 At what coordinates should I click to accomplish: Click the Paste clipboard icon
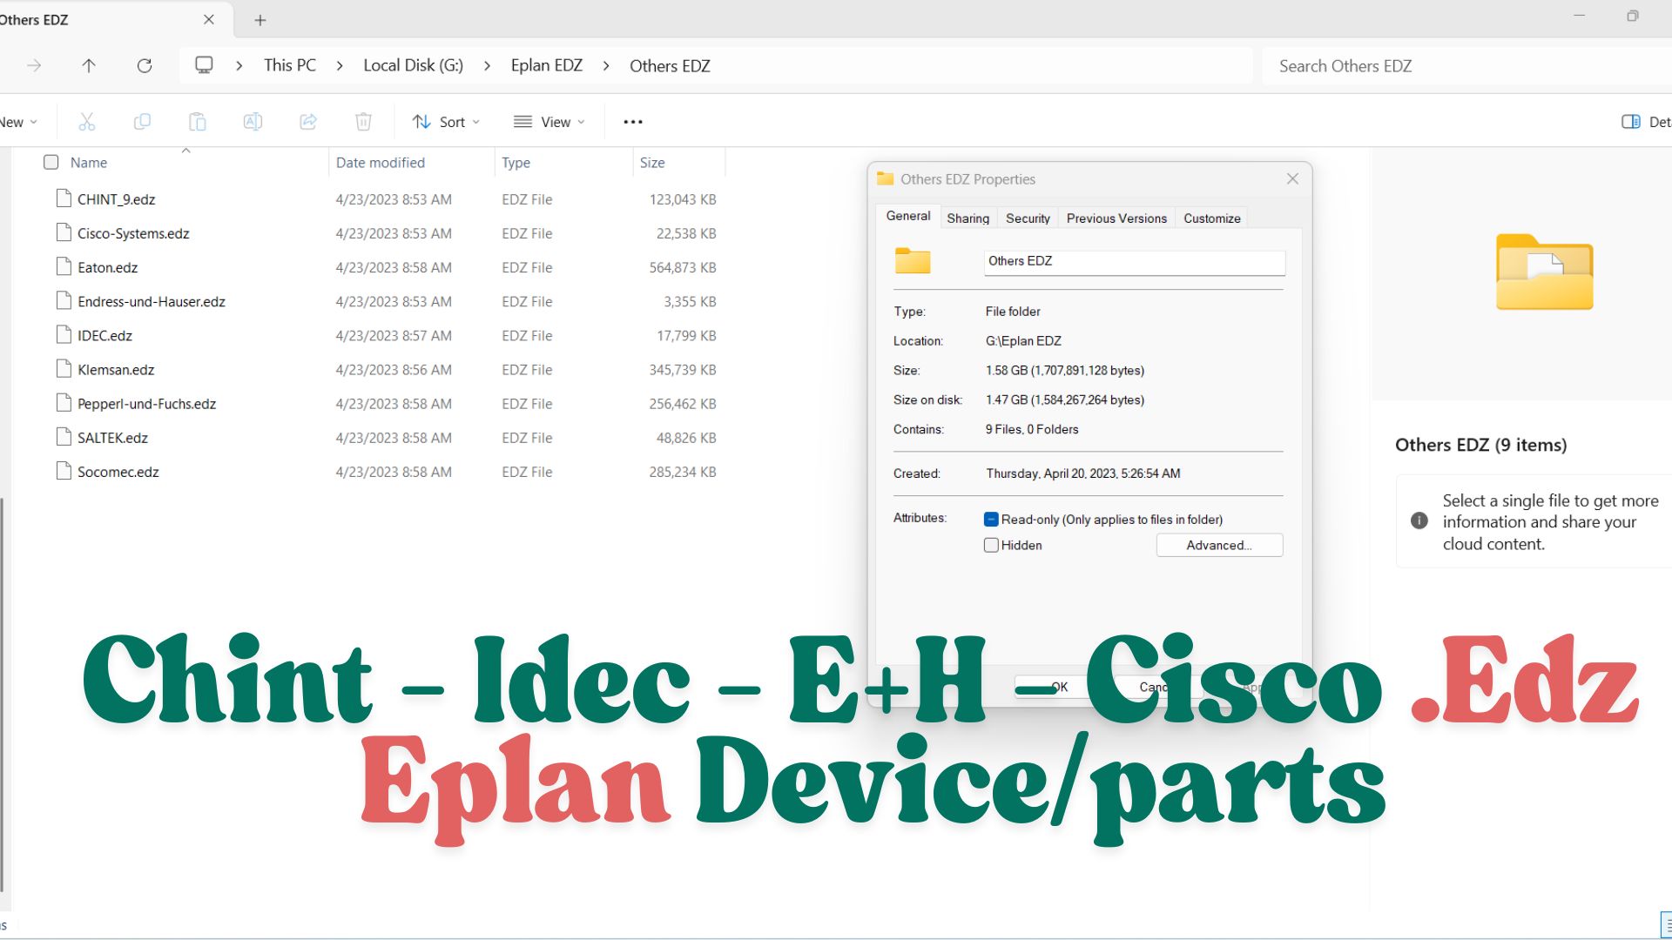tap(198, 122)
